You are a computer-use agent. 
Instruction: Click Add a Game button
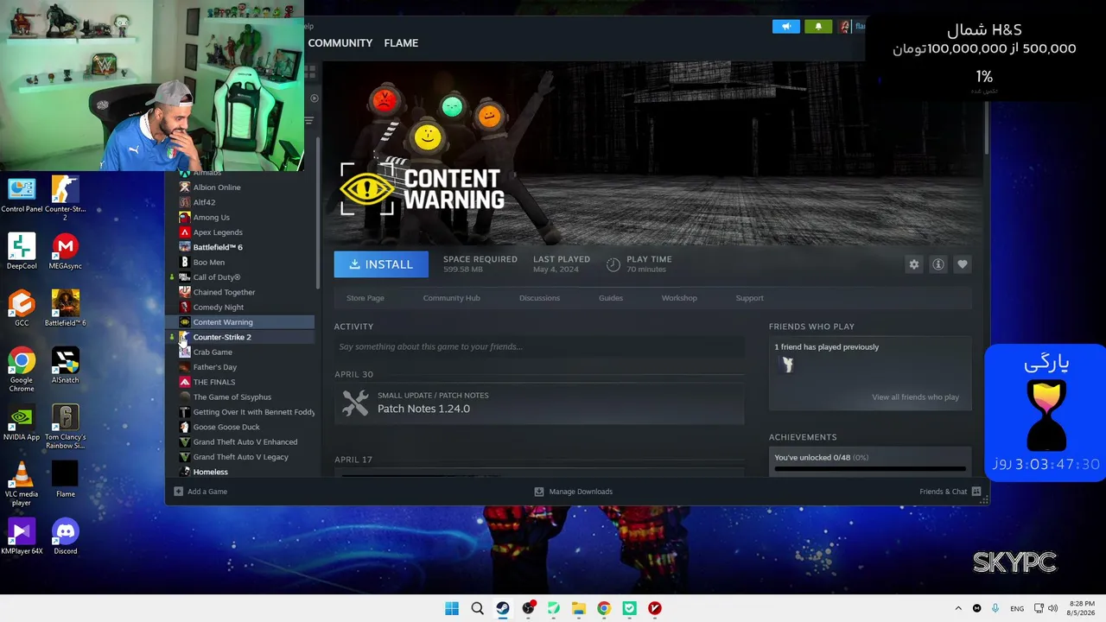tap(200, 492)
